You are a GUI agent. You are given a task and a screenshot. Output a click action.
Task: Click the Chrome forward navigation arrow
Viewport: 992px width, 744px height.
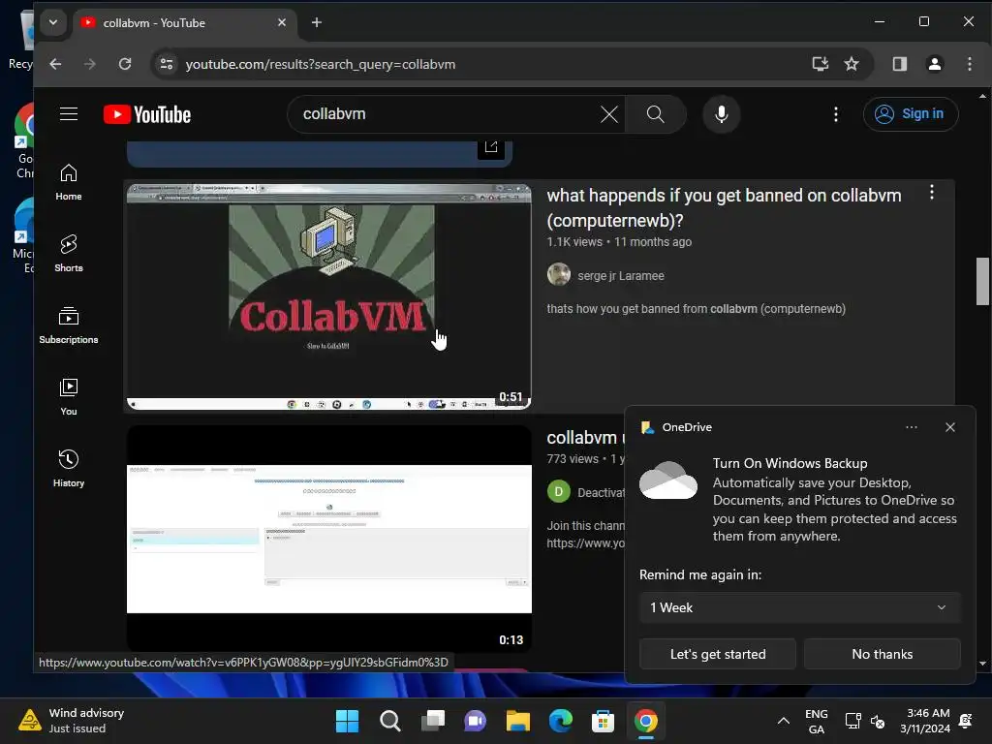point(90,64)
